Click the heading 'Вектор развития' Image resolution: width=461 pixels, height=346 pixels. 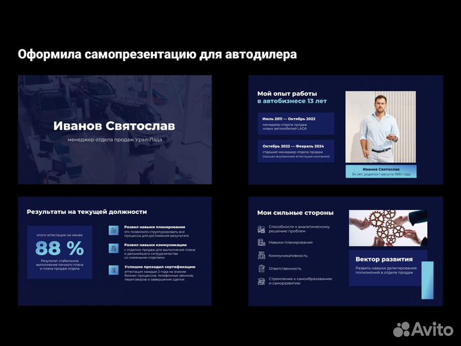coord(384,259)
